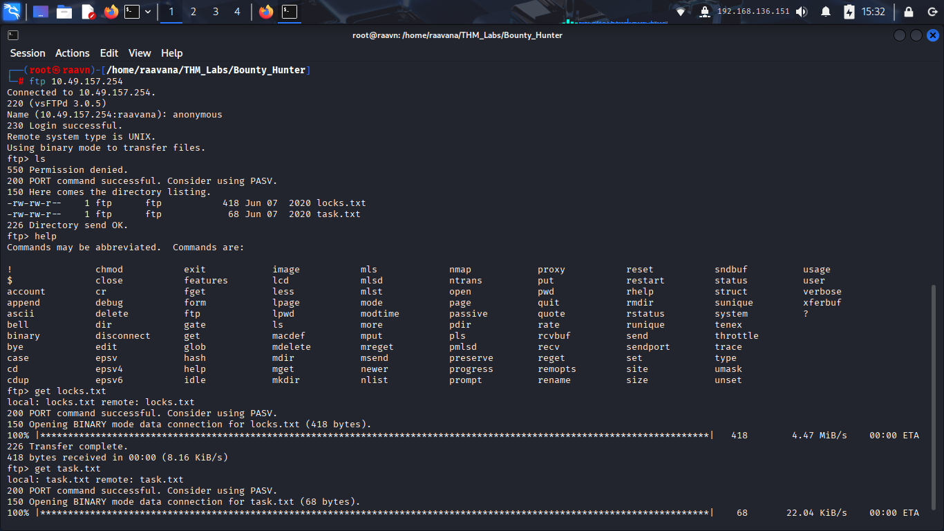Click the VPN lock network icon

pos(704,12)
